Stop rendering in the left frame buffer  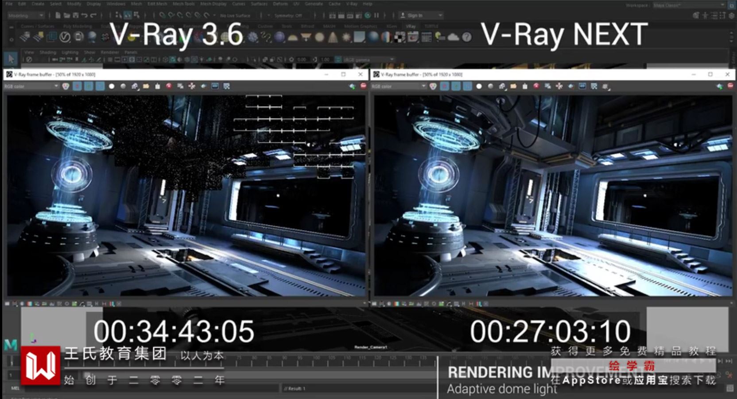[x=363, y=86]
